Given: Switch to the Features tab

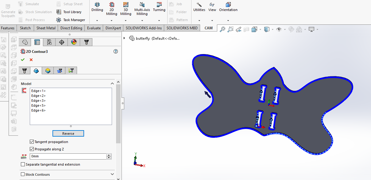Looking at the screenshot, I should [8, 28].
